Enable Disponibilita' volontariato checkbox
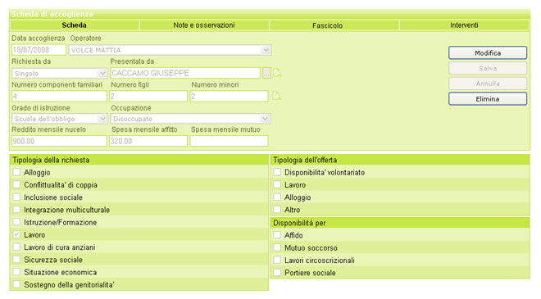 277,172
